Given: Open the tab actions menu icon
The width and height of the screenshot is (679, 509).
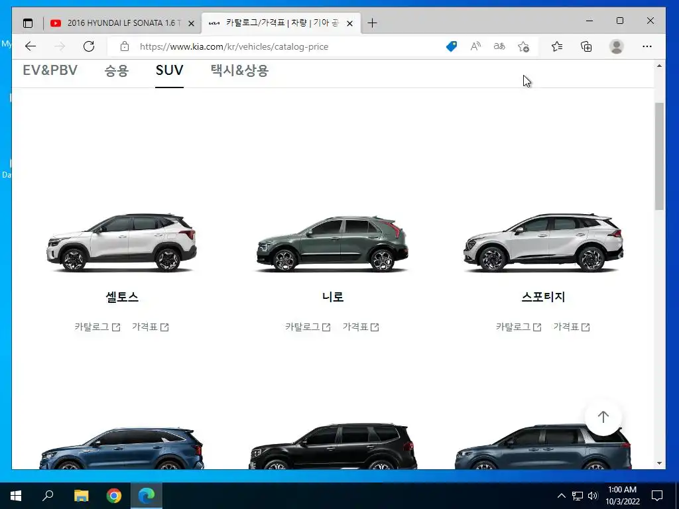Looking at the screenshot, I should [x=28, y=23].
